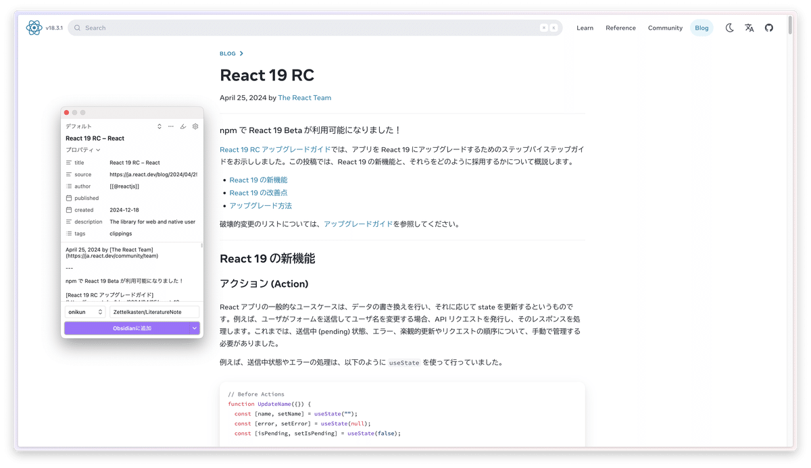Viewport: 811px width, 468px height.
Task: Open the アップグレードガイド link in breaking changes sentence
Action: click(358, 224)
